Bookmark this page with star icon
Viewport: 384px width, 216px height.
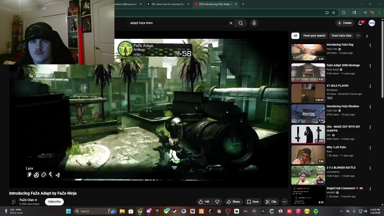[334, 13]
